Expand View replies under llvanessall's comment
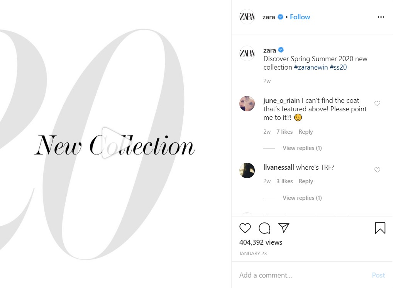Screen dimensions: 393x288 (302, 198)
